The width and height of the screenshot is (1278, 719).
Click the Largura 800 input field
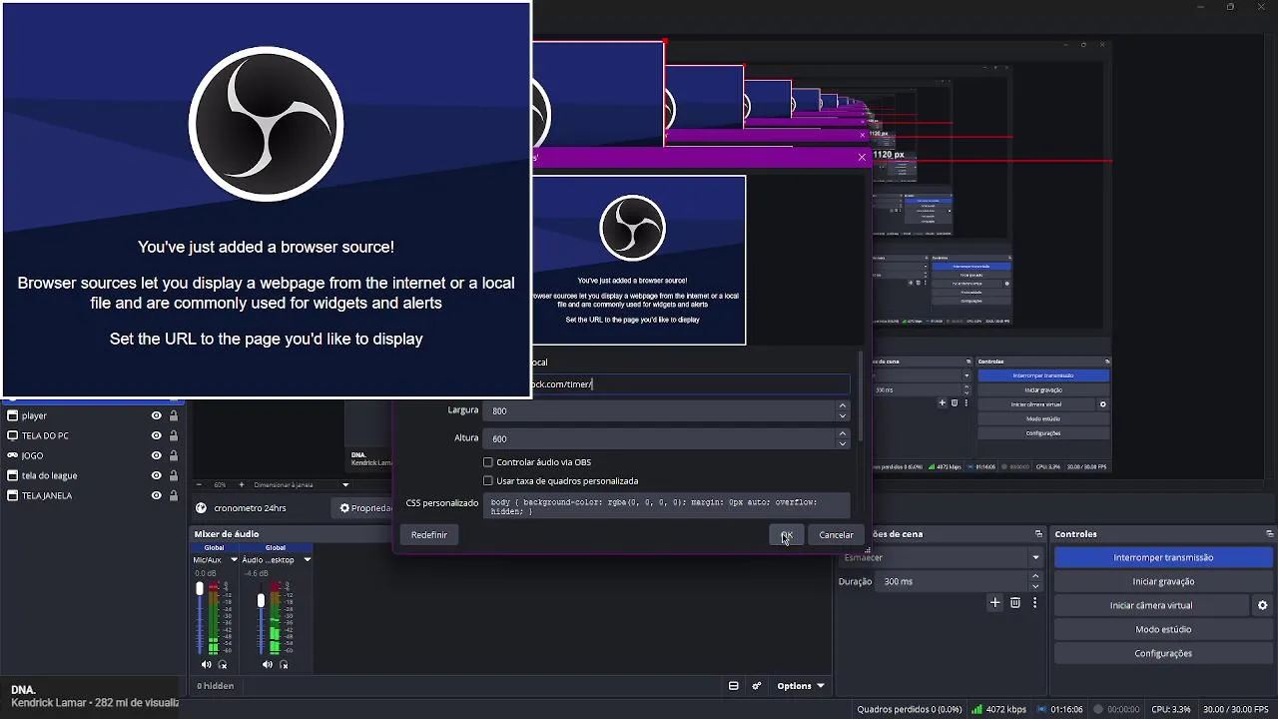pyautogui.click(x=659, y=410)
